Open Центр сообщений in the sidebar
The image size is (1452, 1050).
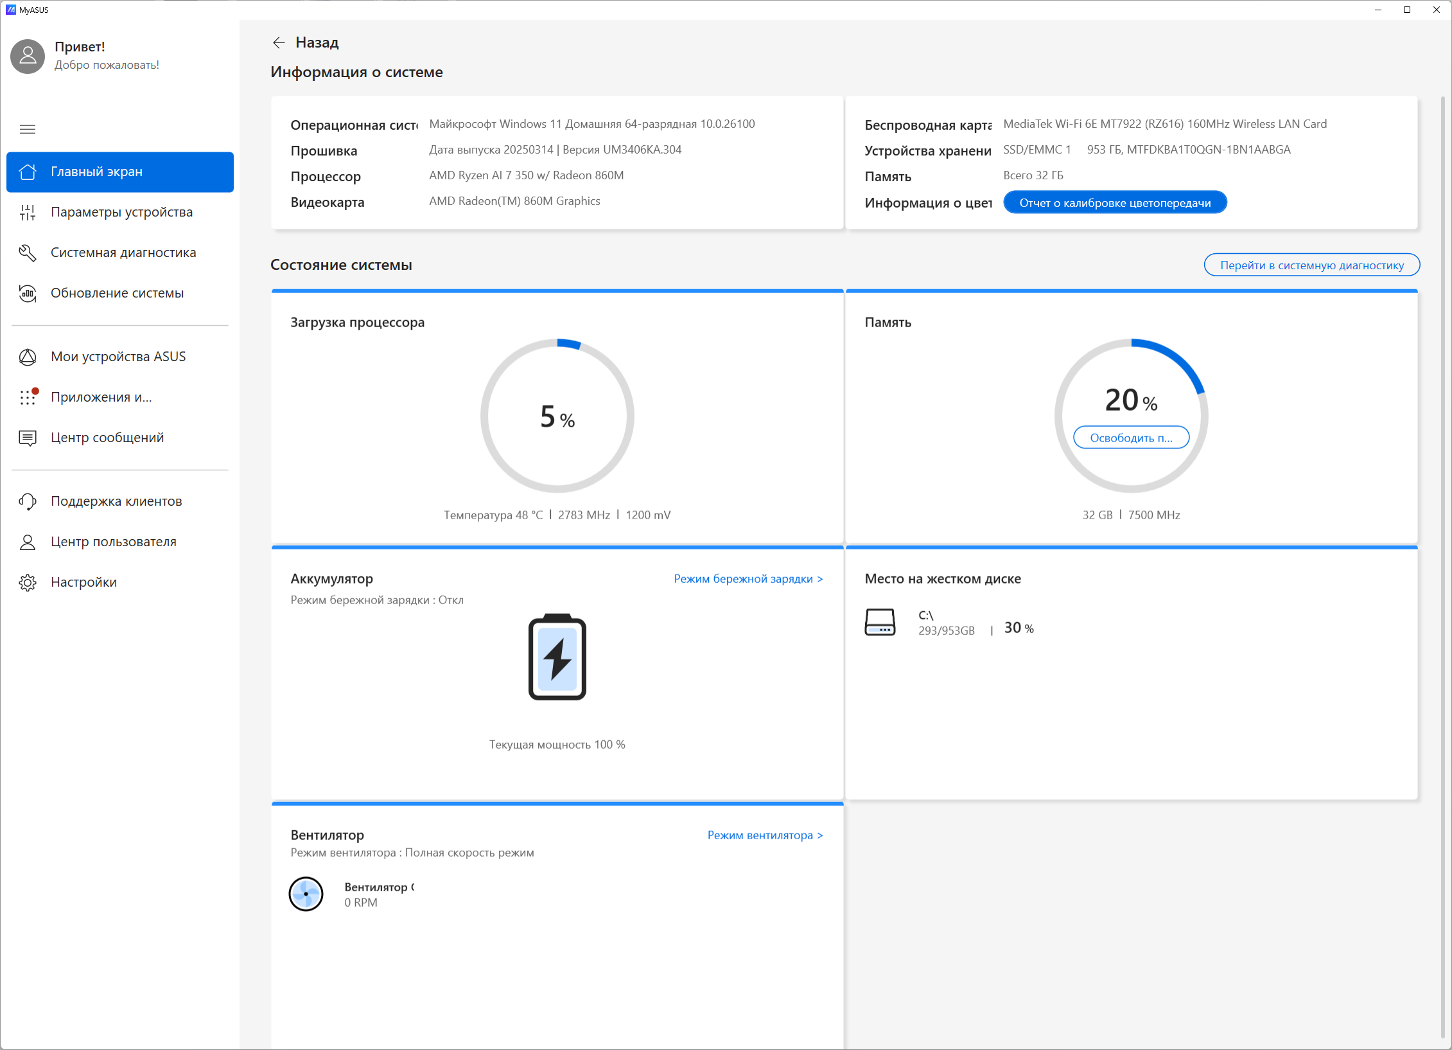point(107,438)
